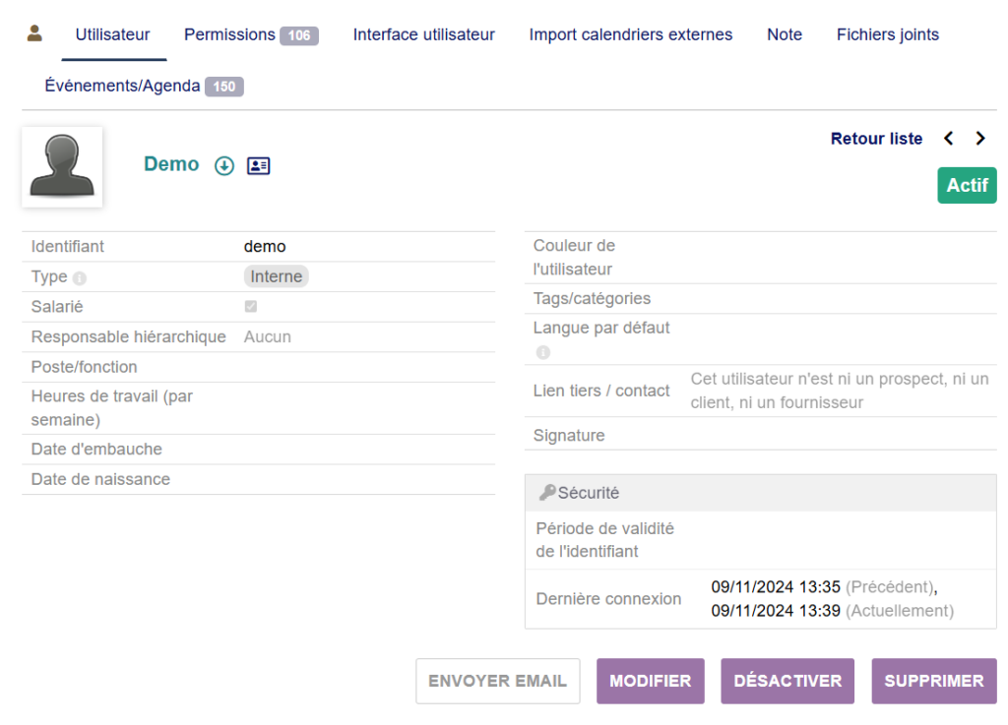This screenshot has height=725, width=1008.
Task: Click the user icon beside the tabs
Action: coord(34,33)
